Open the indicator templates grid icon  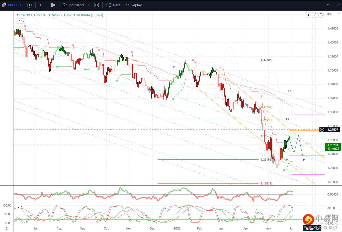[x=97, y=5]
